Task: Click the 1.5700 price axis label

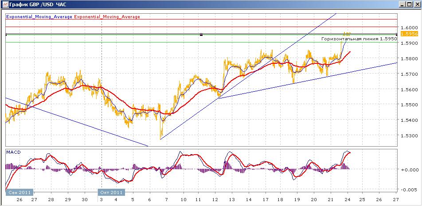Action: pos(409,74)
